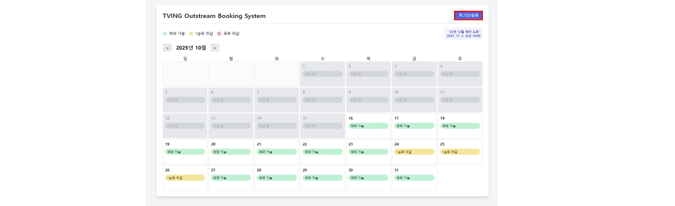The image size is (675, 206).
Task: Select October 31 예약 가능 slot
Action: tap(414, 178)
